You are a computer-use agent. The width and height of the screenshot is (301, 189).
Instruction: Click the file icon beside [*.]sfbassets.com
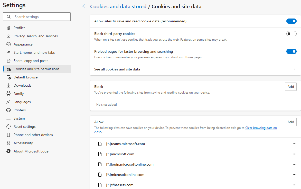click(x=100, y=185)
